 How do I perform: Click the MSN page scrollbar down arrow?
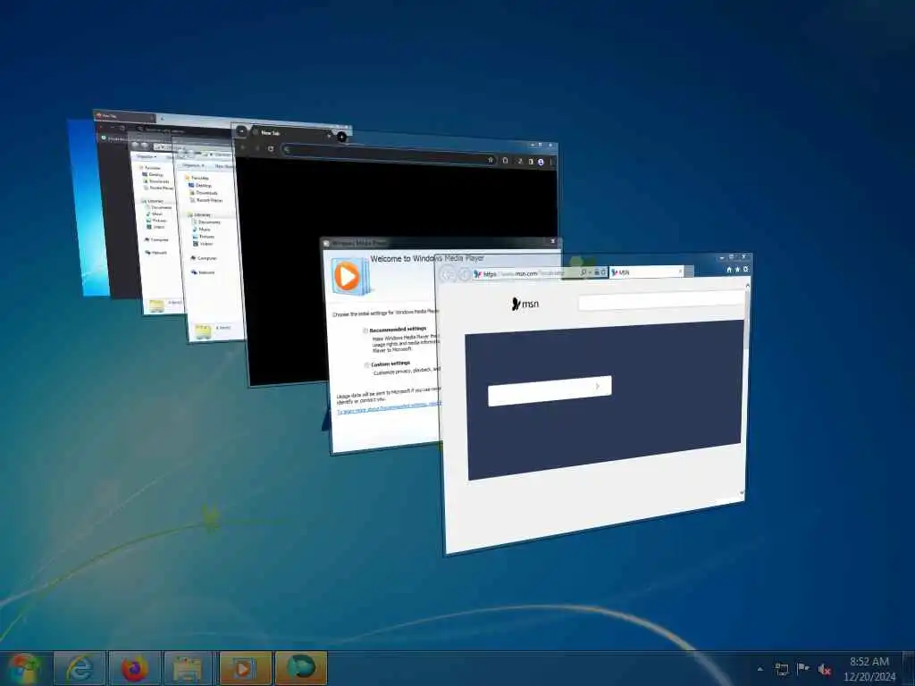point(743,493)
